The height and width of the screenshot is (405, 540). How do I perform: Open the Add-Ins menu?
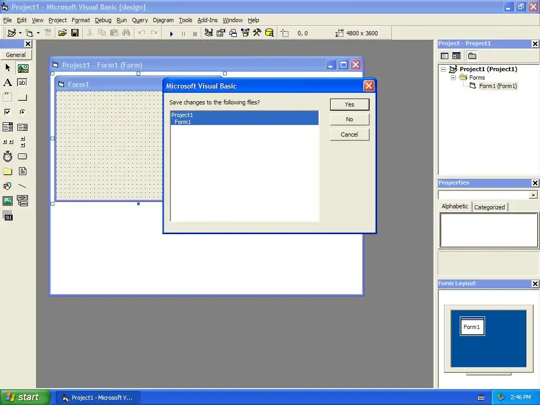point(207,20)
